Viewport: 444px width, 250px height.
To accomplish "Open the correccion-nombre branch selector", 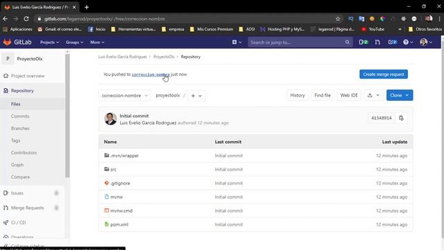I will pos(125,96).
